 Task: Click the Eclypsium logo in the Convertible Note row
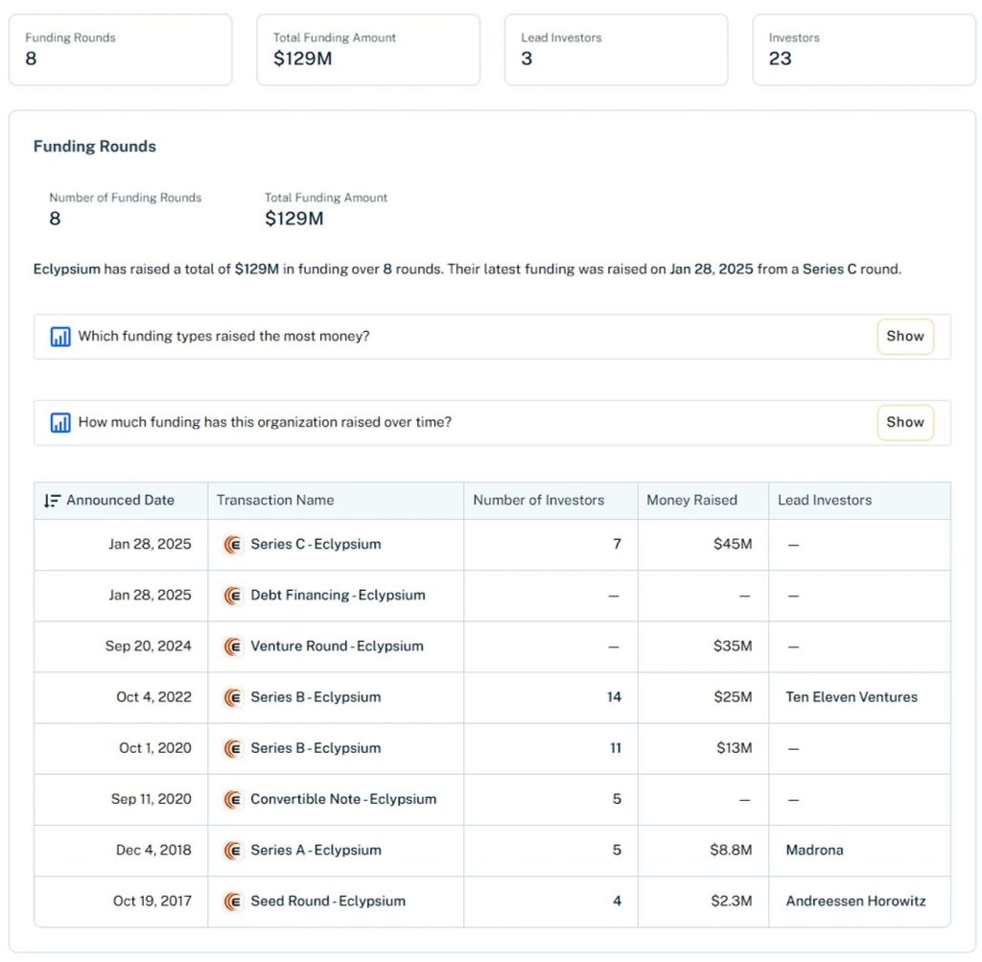click(x=233, y=799)
